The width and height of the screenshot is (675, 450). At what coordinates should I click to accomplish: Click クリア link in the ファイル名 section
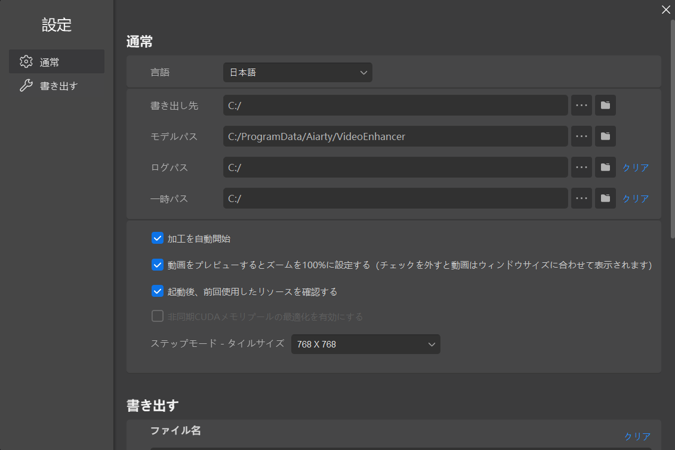point(637,436)
